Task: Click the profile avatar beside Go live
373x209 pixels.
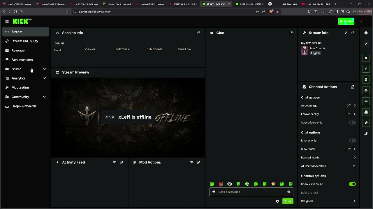Action: click(x=361, y=21)
